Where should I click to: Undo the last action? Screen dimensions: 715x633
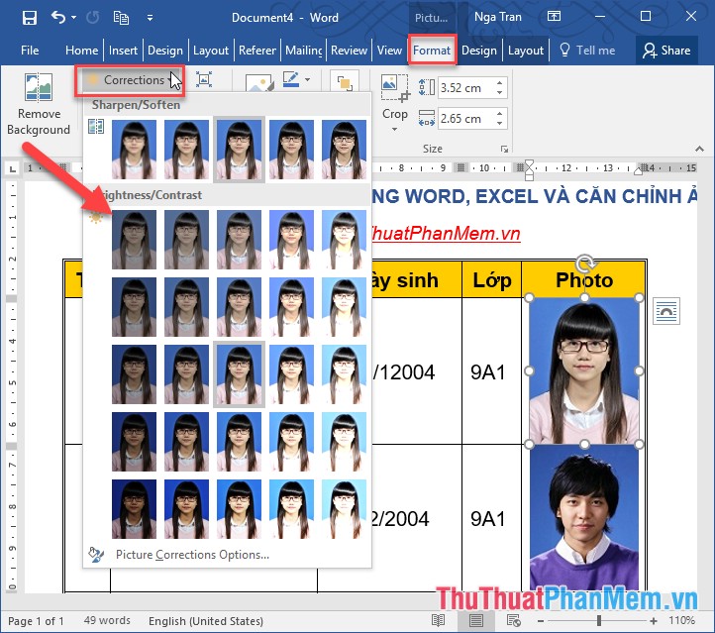click(57, 18)
